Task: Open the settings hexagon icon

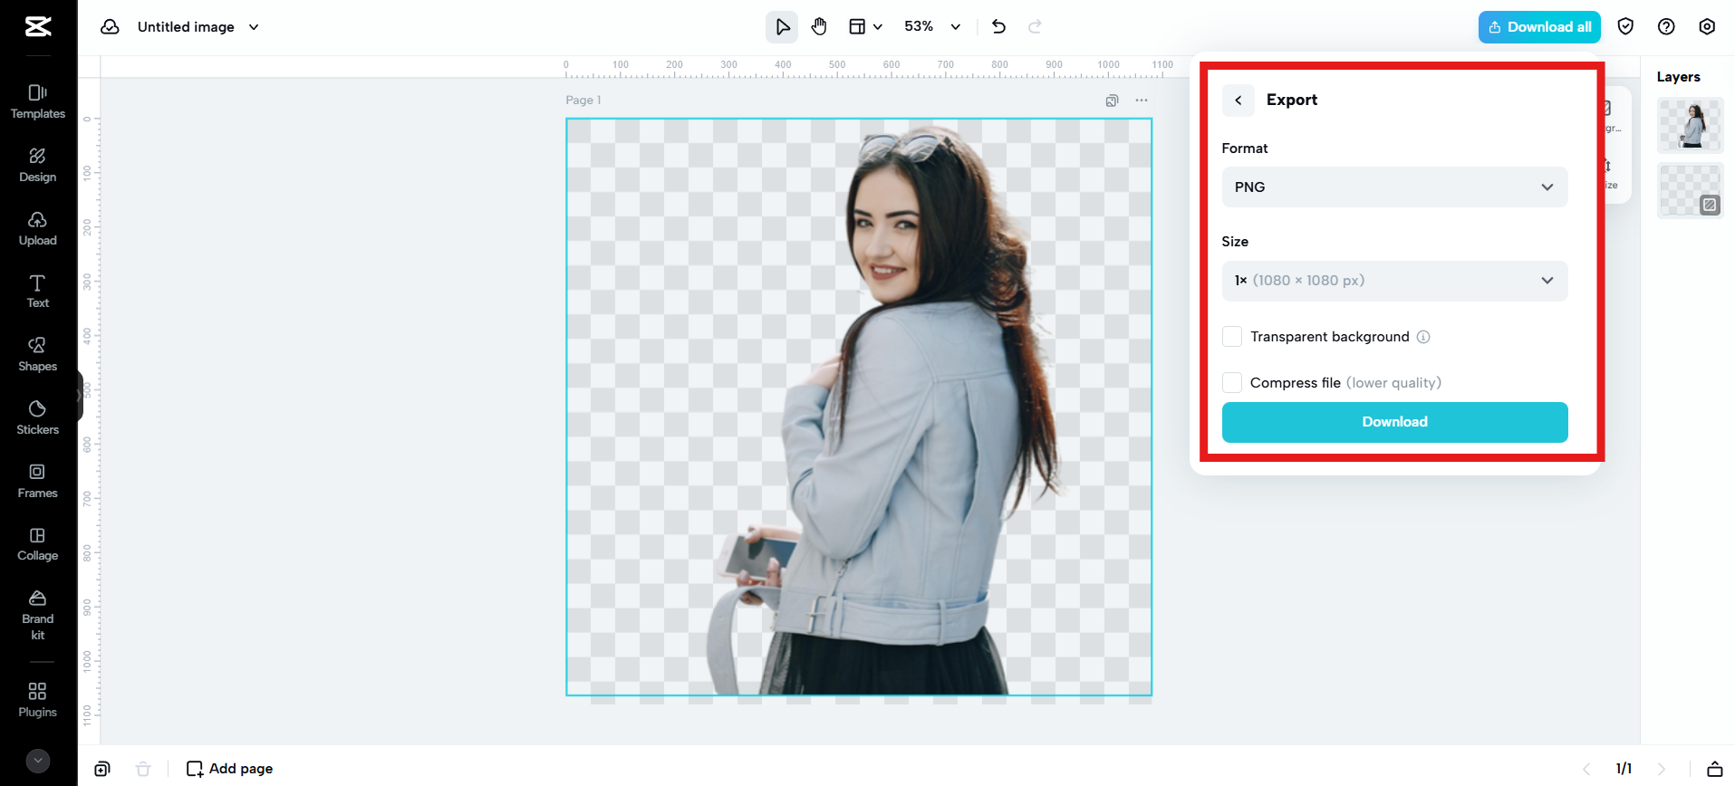Action: coord(1706,27)
